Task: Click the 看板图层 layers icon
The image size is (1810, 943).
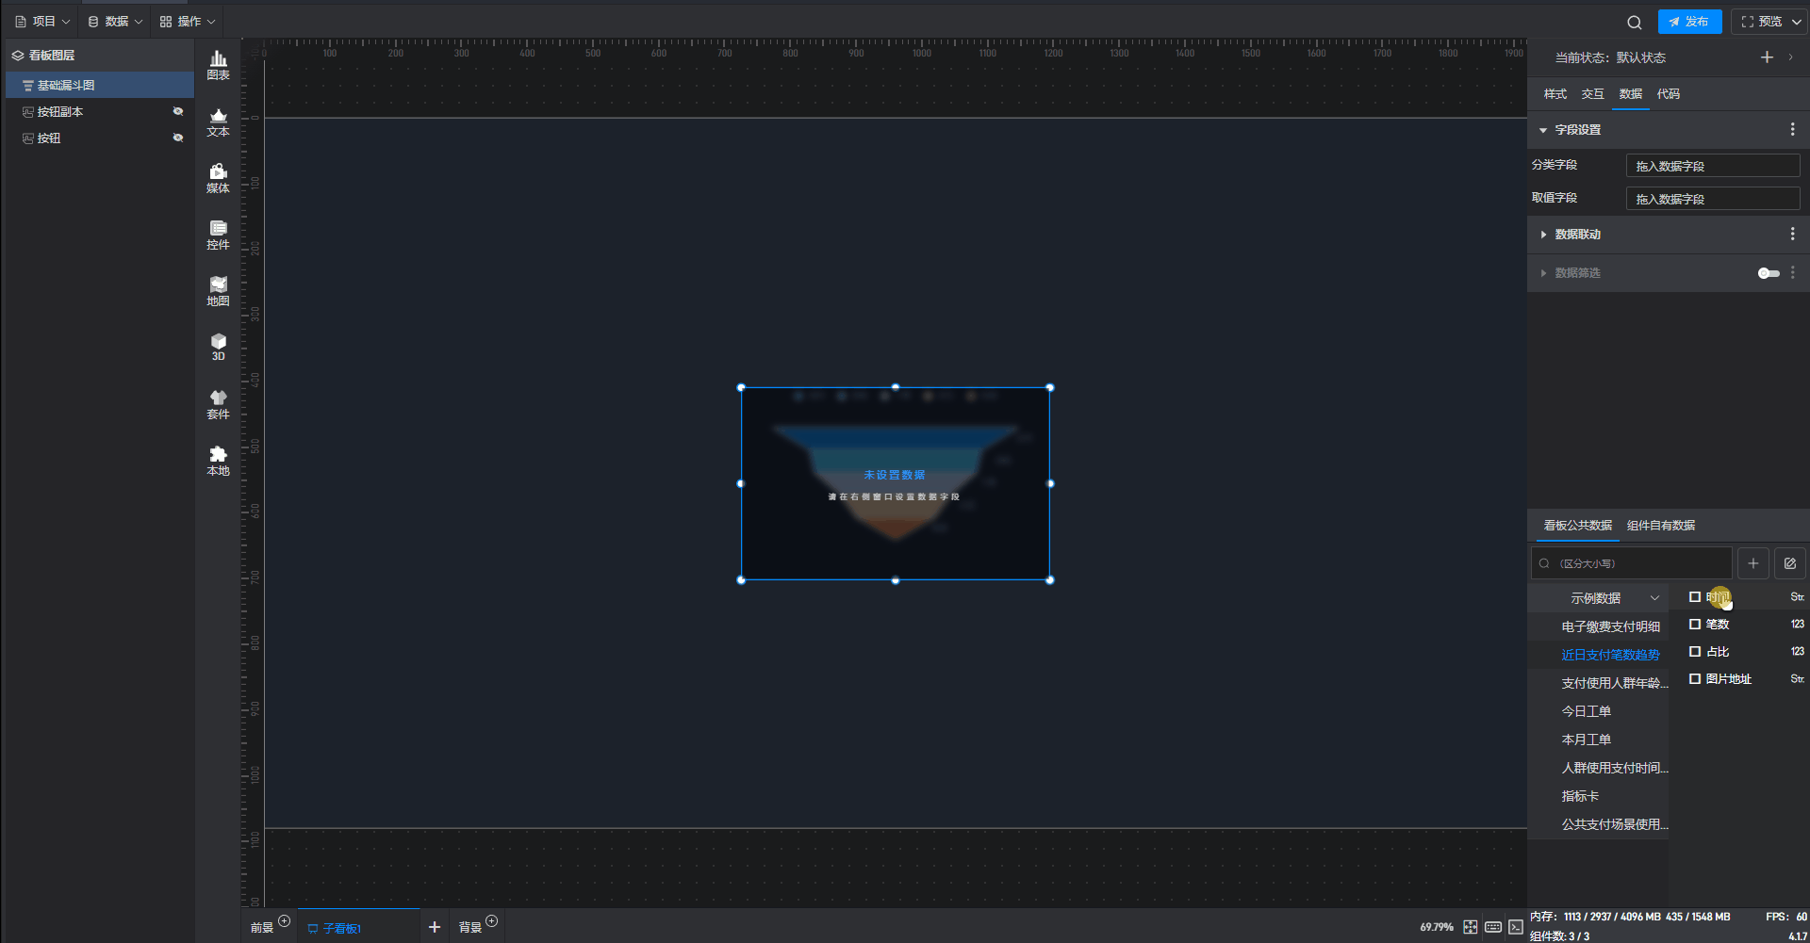Action: 18,56
